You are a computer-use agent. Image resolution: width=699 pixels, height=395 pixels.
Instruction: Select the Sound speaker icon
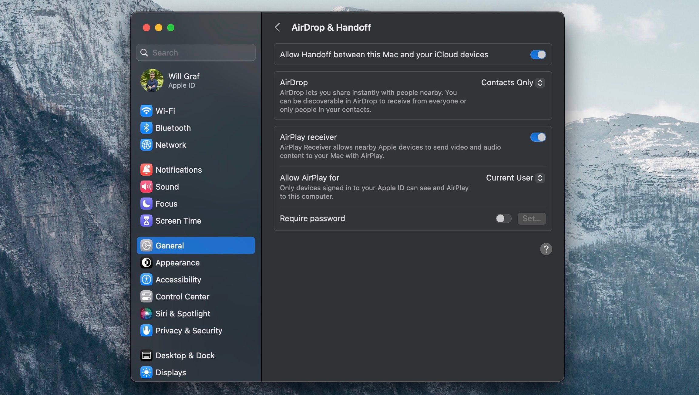click(146, 187)
